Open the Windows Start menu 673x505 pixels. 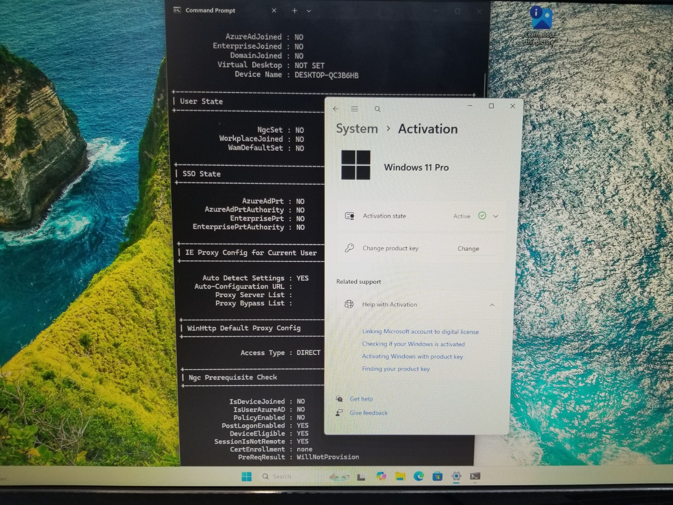tap(246, 476)
